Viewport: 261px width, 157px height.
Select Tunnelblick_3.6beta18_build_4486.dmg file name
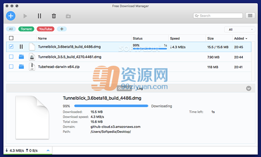click(69, 47)
